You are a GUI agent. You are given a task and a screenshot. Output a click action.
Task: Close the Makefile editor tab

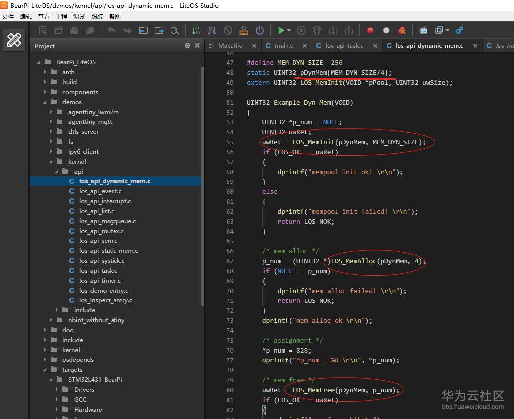(254, 46)
